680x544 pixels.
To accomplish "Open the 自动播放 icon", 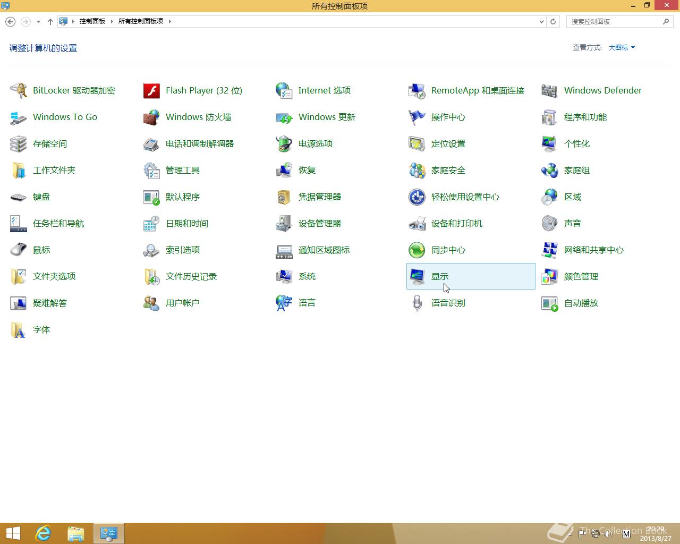I will click(x=550, y=303).
